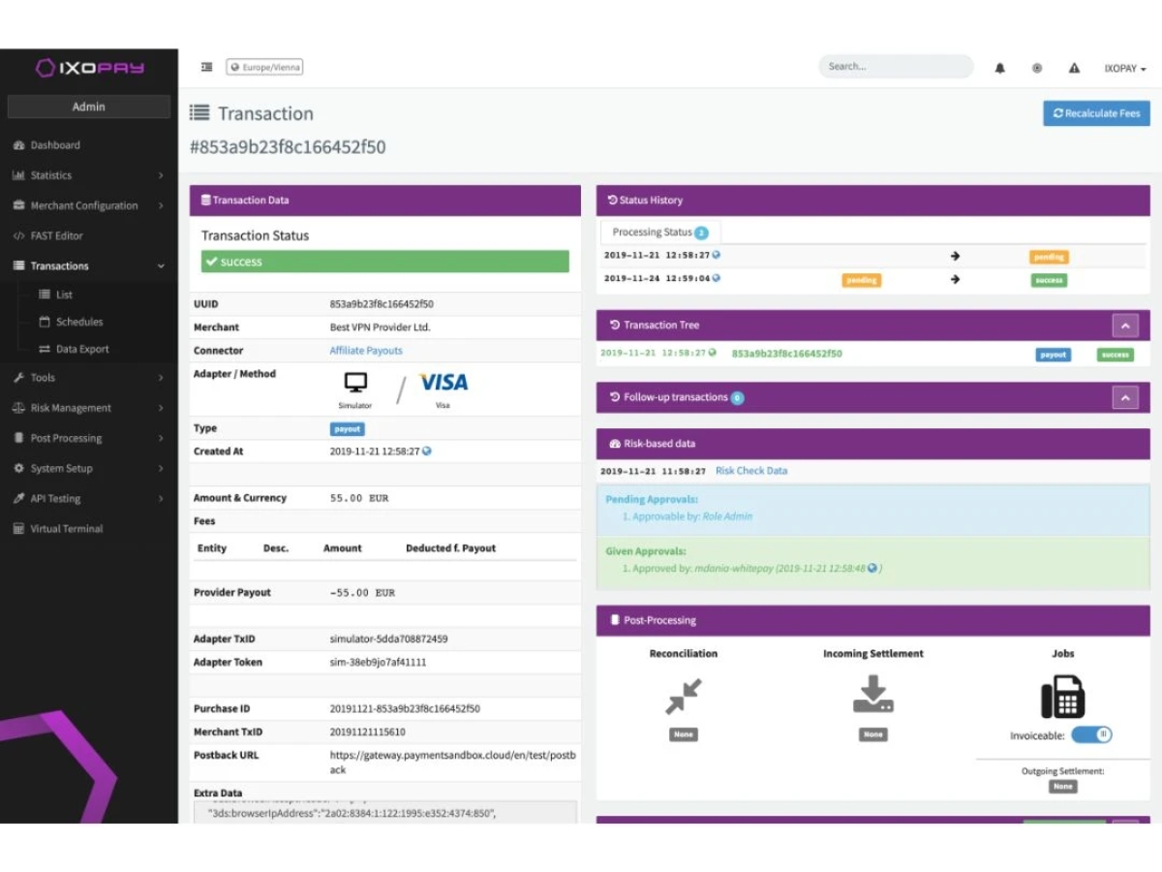Open notifications bell icon
Viewport: 1162px width, 872px height.
(1000, 68)
